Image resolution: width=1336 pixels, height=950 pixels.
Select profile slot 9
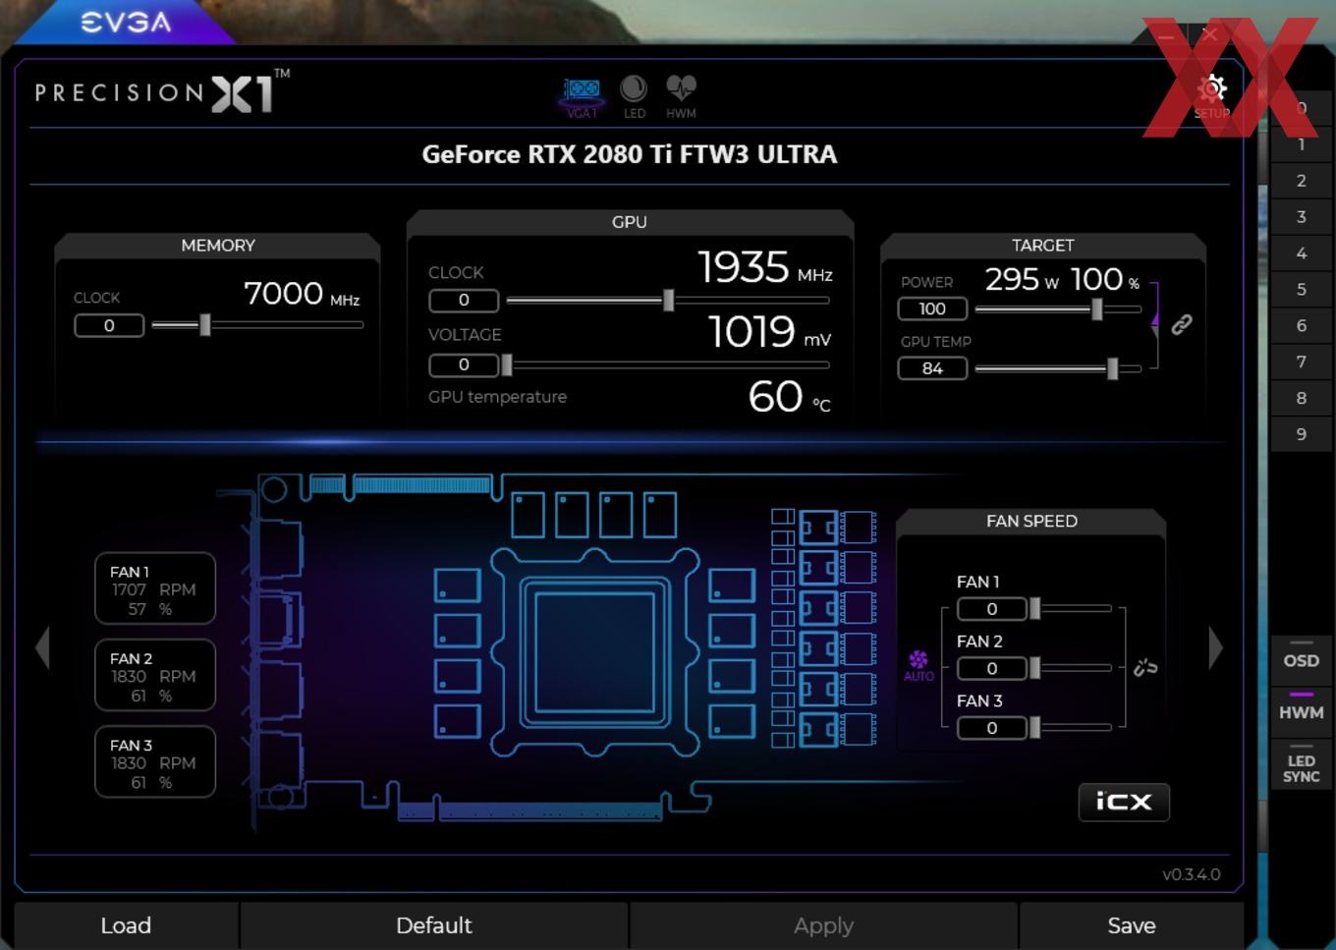1302,434
